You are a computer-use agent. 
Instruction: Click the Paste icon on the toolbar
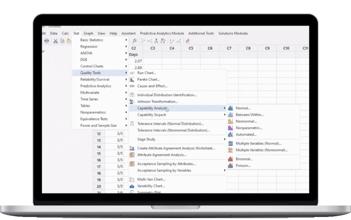coord(69,41)
